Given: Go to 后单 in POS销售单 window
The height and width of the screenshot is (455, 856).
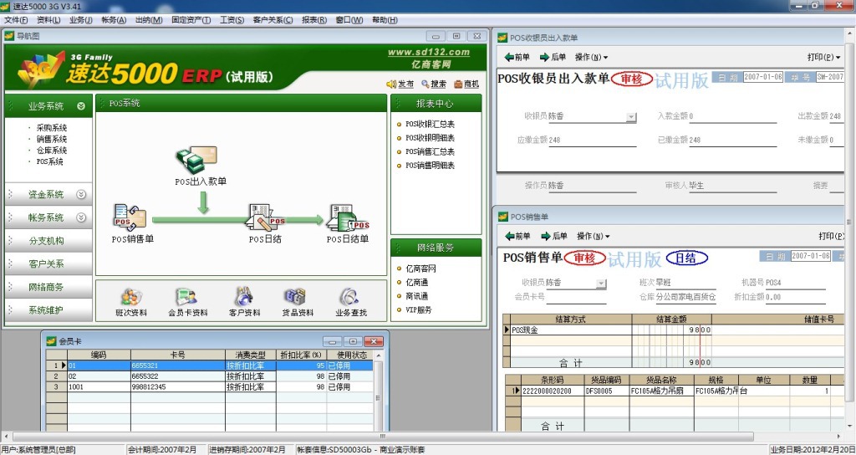Looking at the screenshot, I should (x=553, y=236).
